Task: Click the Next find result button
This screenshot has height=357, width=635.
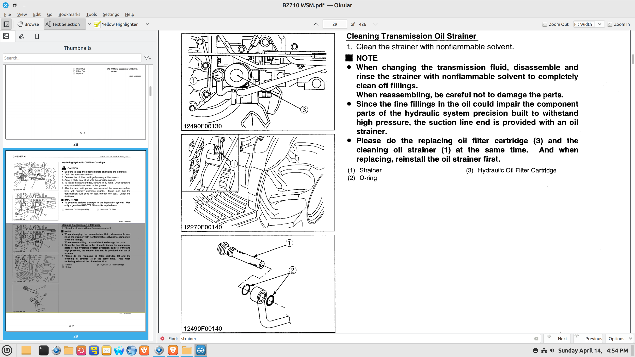Action: click(x=558, y=338)
